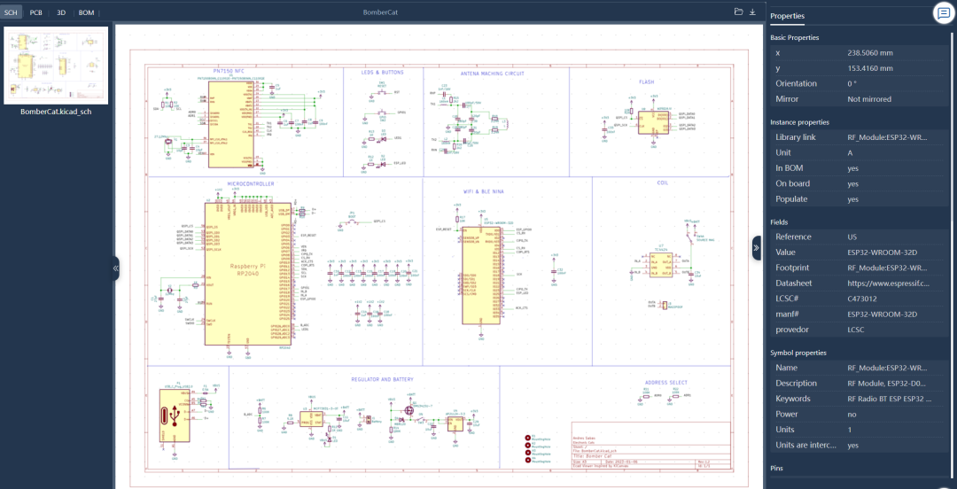
Task: Select the BomberCat.kicad_sch thumbnail
Action: [x=56, y=66]
